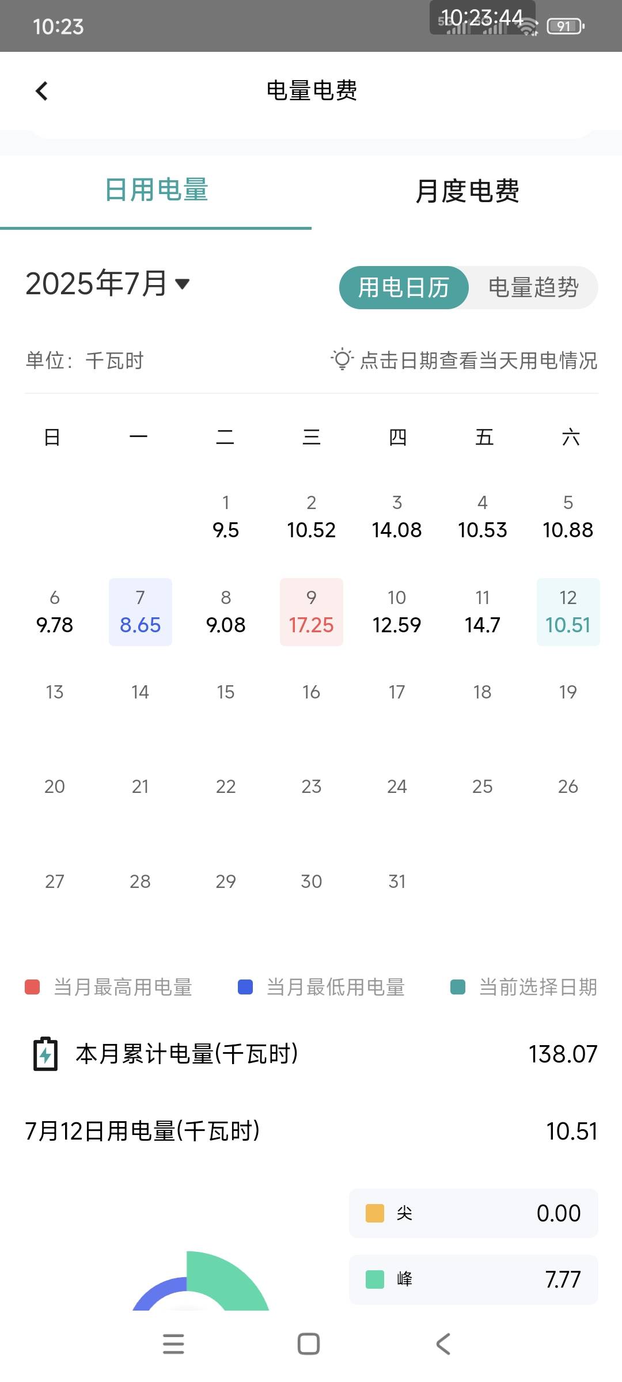Select July 4 with 10.53 usage

(x=483, y=517)
